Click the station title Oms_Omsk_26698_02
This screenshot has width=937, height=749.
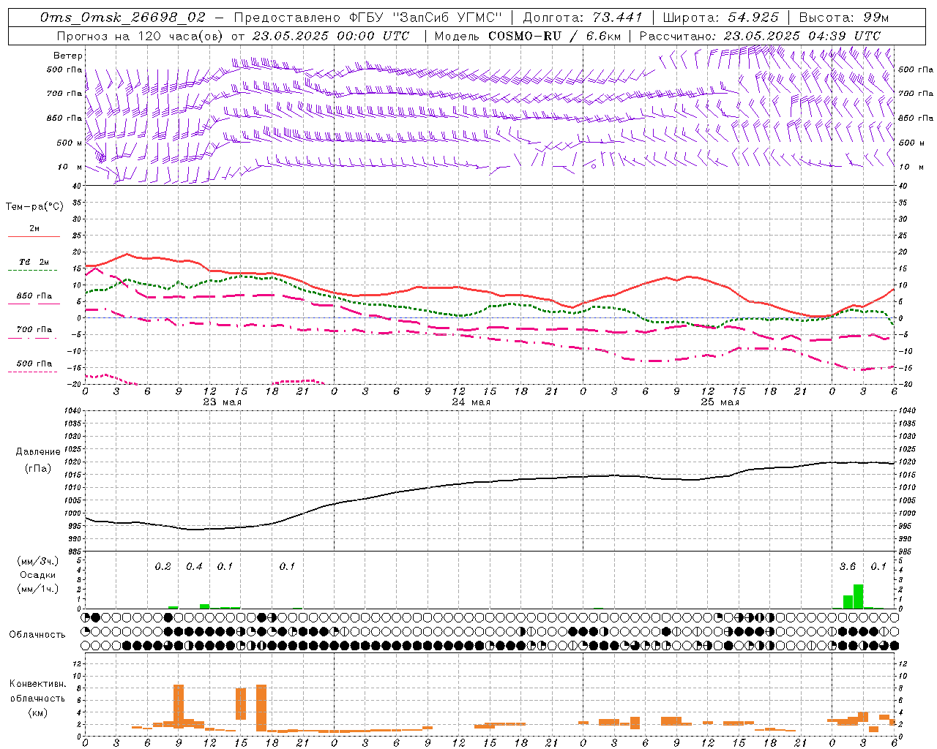[123, 18]
